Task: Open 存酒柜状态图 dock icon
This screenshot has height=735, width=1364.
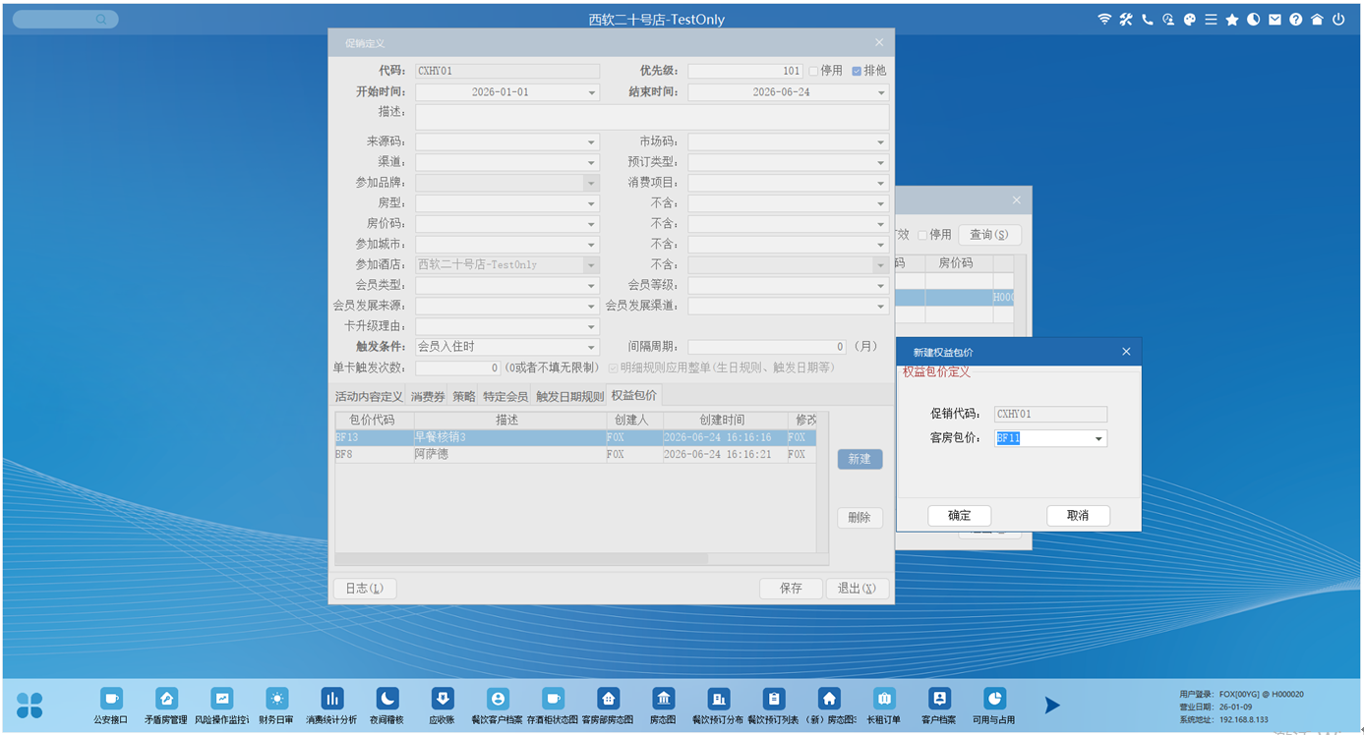Action: 553,699
